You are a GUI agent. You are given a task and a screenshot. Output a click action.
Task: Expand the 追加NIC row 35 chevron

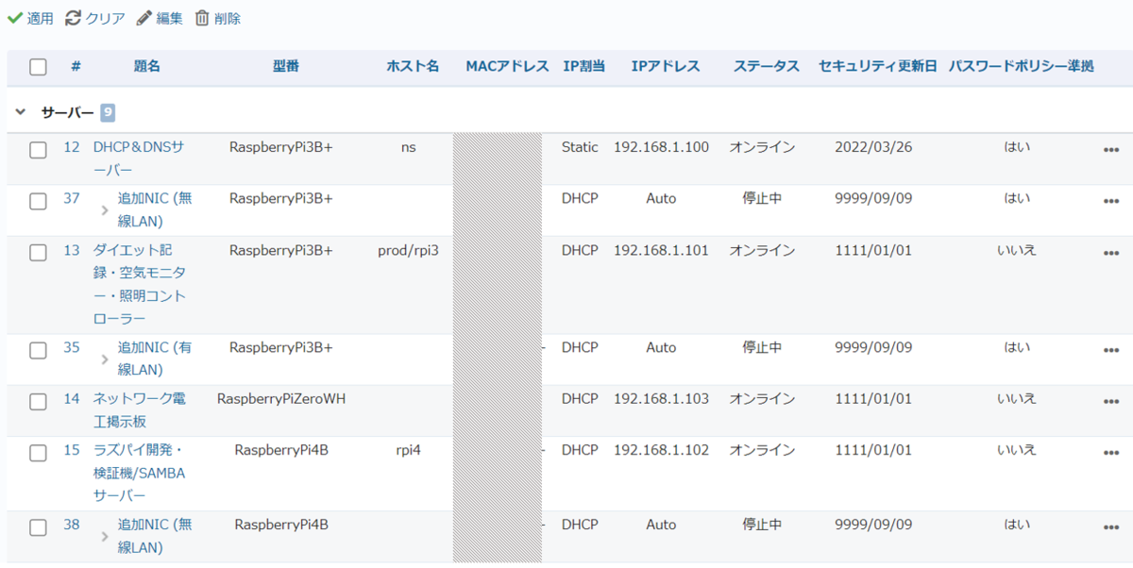coord(105,359)
